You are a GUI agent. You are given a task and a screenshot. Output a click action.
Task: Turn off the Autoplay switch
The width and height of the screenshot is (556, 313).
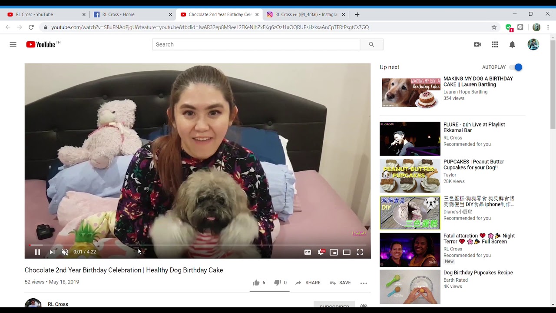(x=516, y=67)
